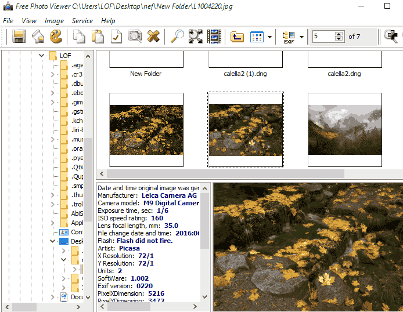Open thumbnail view mode dropdown arrow

(269, 37)
